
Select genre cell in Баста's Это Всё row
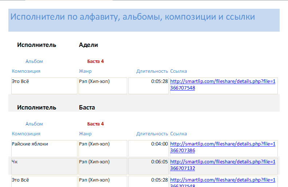(103, 182)
